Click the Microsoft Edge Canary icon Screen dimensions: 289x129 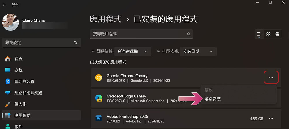point(99,98)
